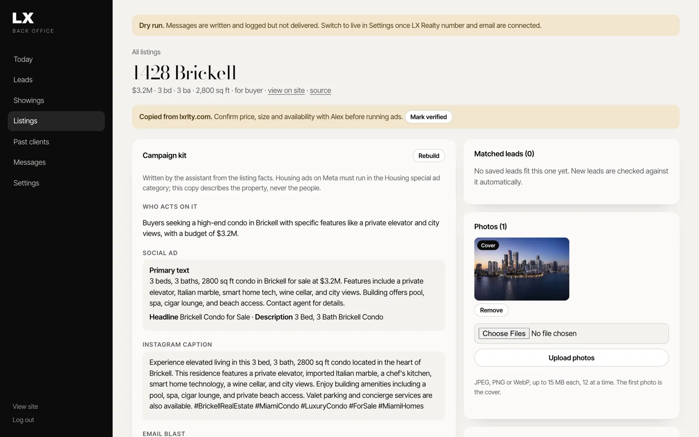Click the Campaign kit title
The image size is (699, 437).
[164, 156]
